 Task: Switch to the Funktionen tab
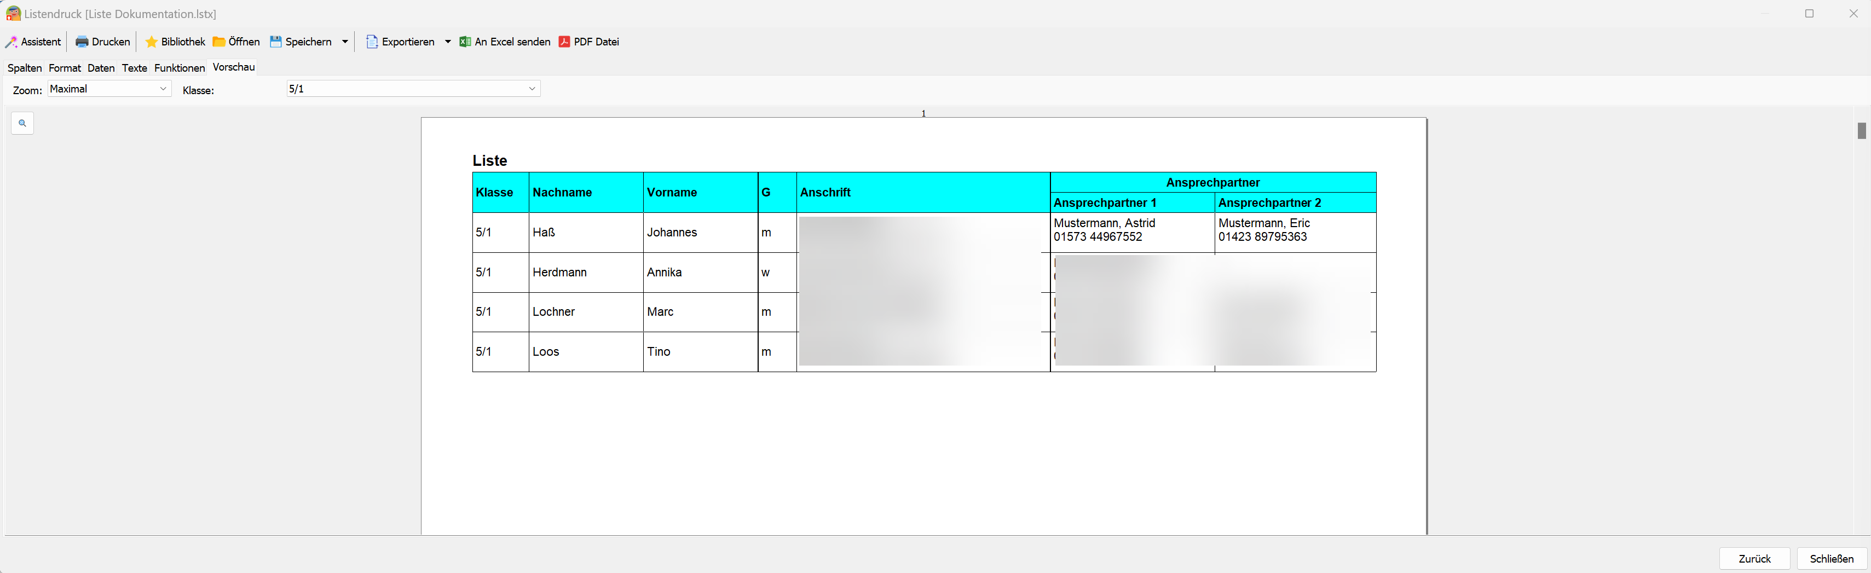point(180,68)
